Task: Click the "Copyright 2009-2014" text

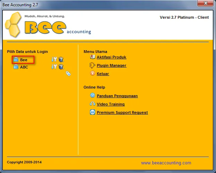Action: click(24, 162)
